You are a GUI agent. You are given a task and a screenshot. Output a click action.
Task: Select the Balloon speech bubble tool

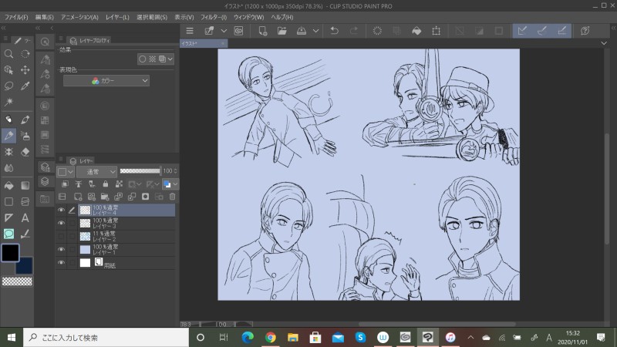click(x=8, y=234)
